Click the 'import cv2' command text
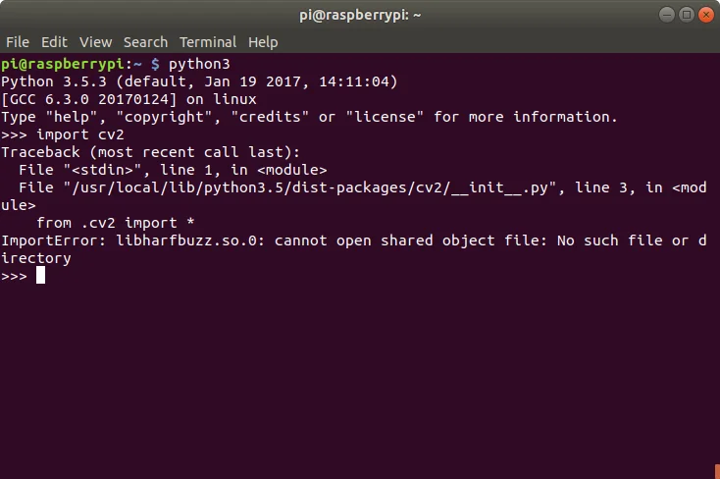The image size is (720, 479). [x=80, y=134]
